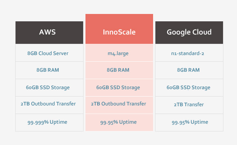Click 60GB SSD Storage in Google Cloud column
Screen dimensions: 237x145
pyautogui.click(x=189, y=88)
